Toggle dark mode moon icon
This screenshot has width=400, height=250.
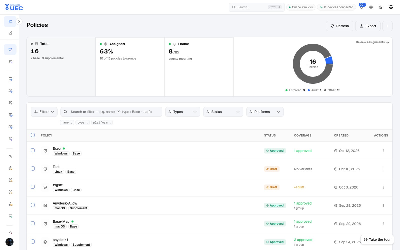point(380,7)
